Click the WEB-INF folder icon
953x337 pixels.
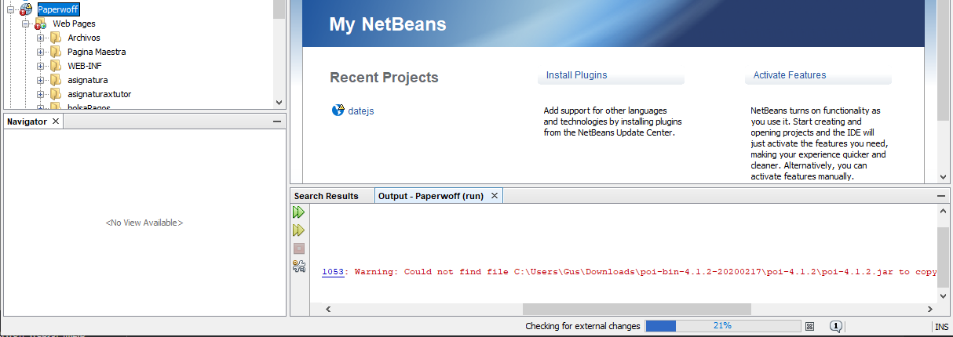pyautogui.click(x=55, y=66)
